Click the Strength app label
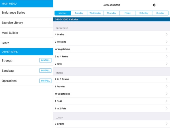 [7, 61]
